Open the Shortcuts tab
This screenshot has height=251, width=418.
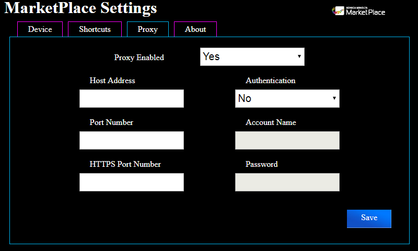tap(95, 29)
